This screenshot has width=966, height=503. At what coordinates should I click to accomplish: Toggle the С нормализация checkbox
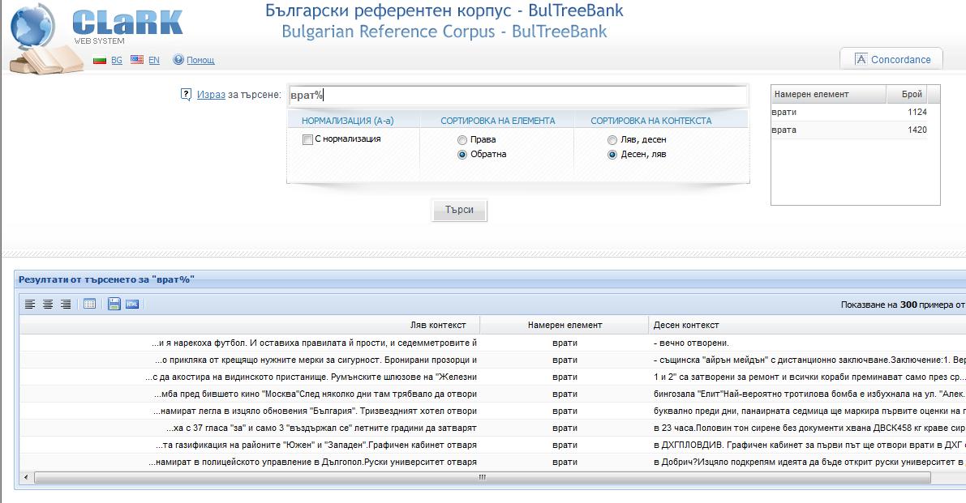click(307, 139)
